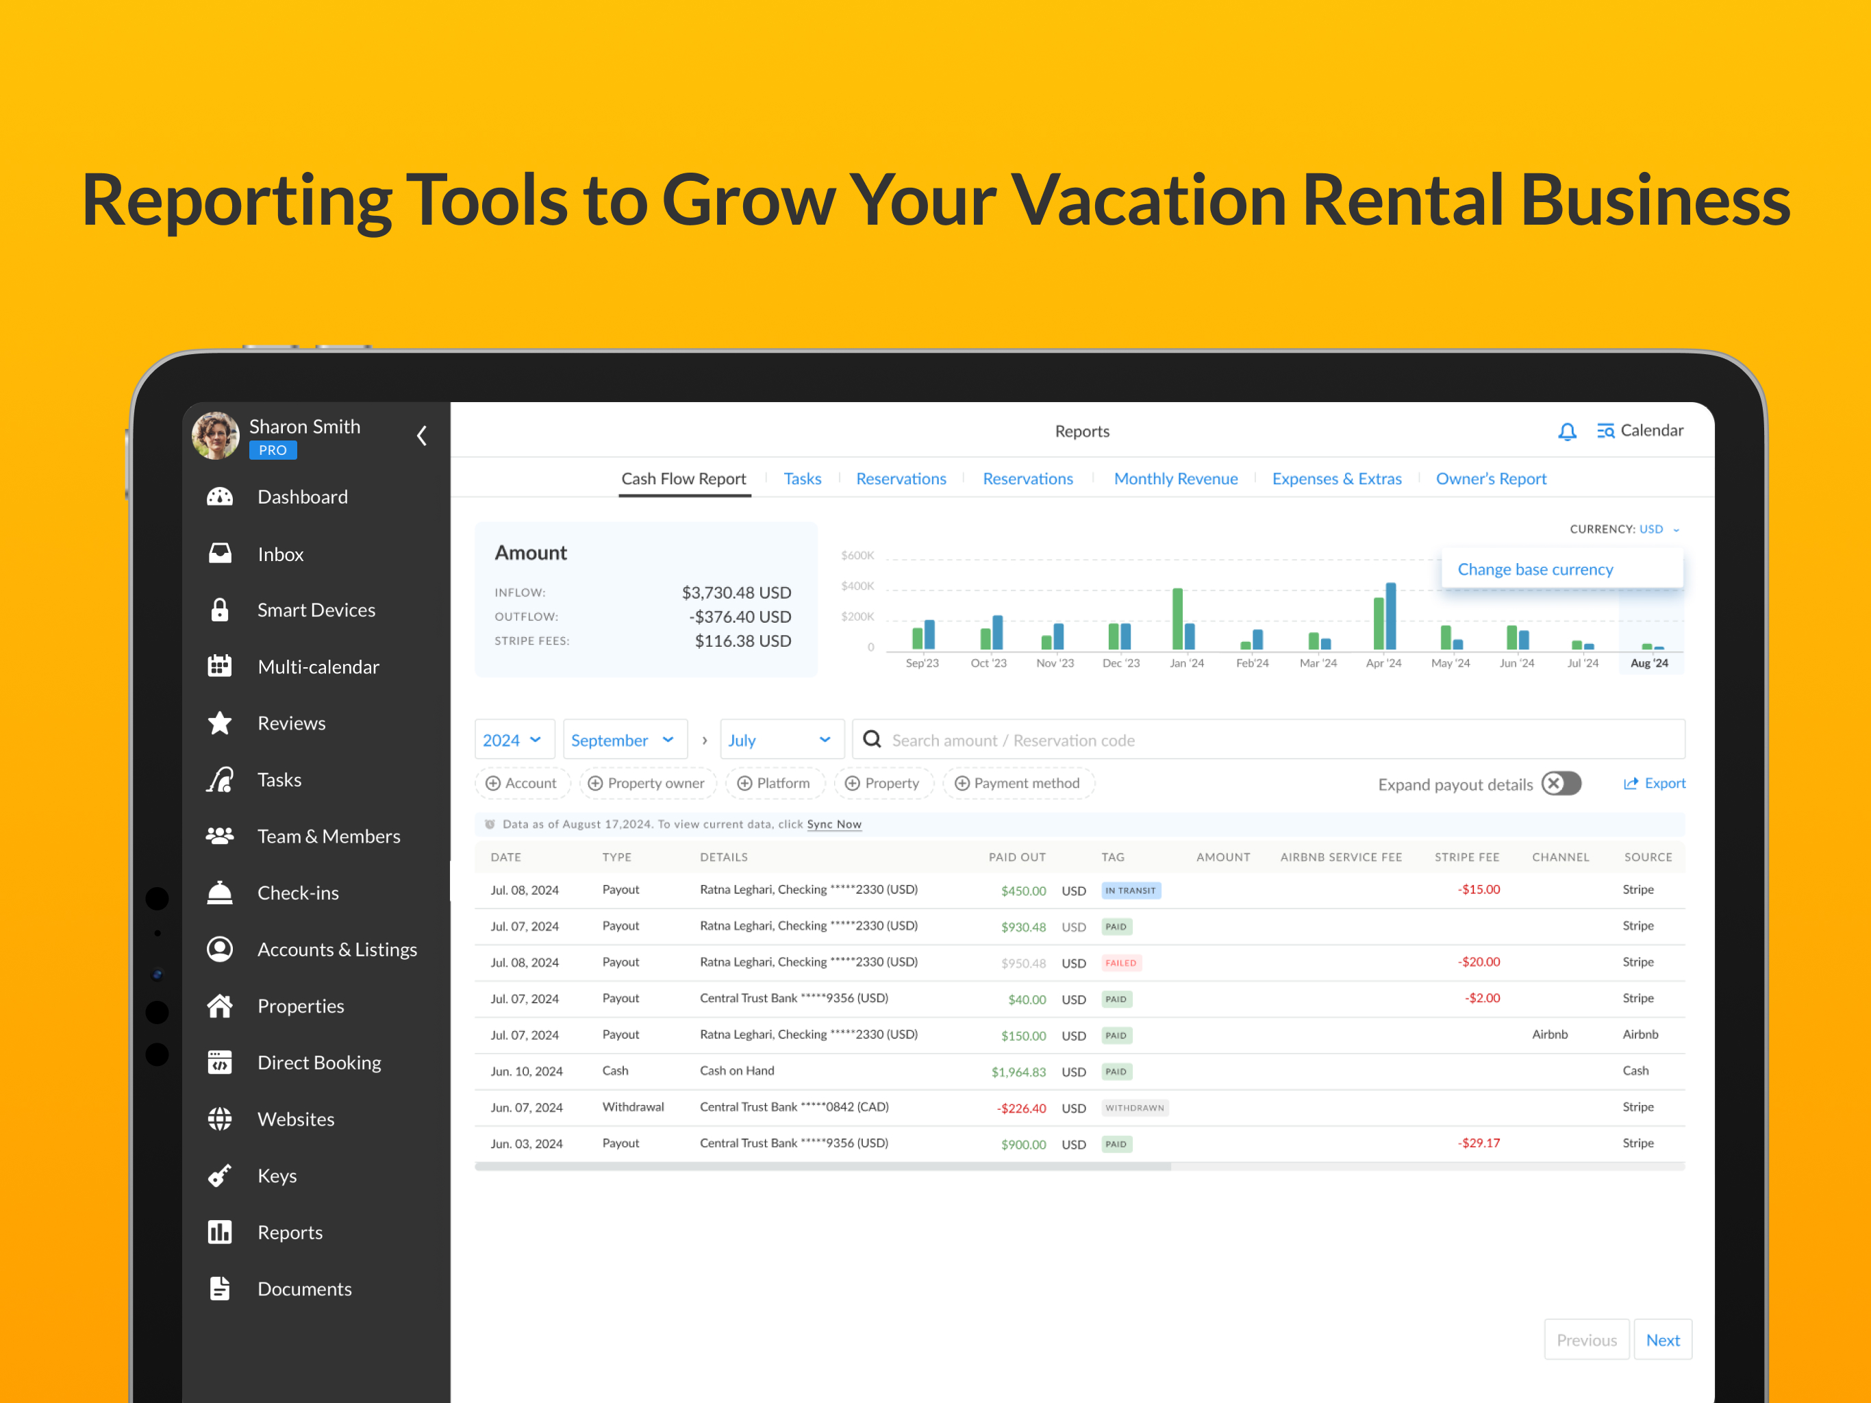Open the Expenses & Extras tab

(x=1336, y=479)
